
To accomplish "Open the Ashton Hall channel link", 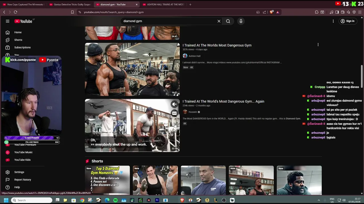I will point(195,56).
